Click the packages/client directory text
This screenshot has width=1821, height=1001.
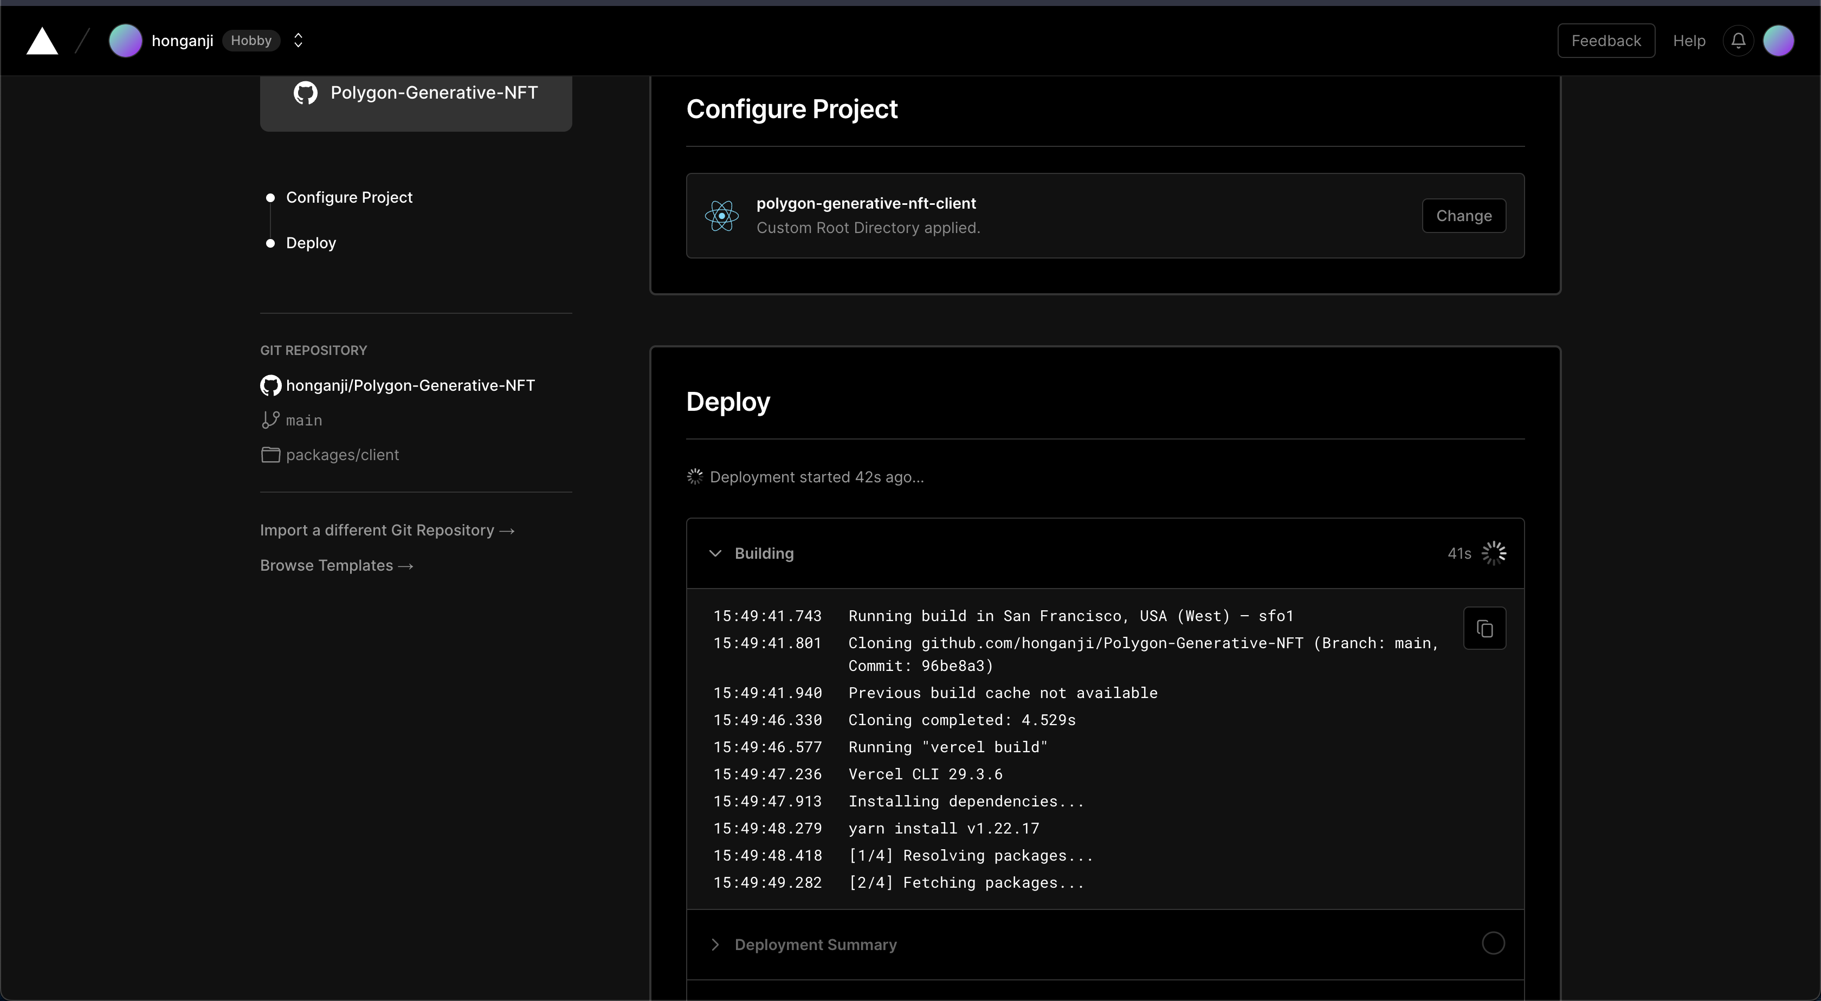coord(342,455)
